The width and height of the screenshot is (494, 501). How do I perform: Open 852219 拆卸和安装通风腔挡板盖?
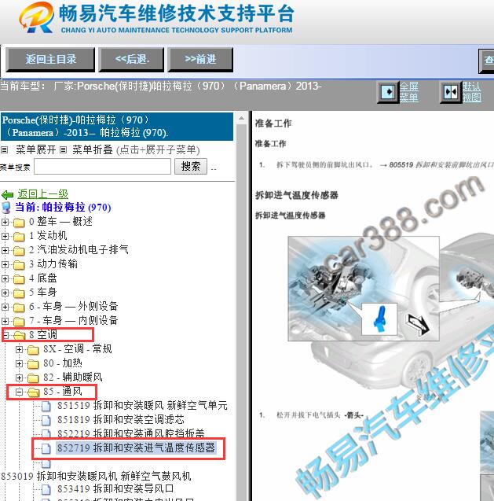(x=131, y=433)
